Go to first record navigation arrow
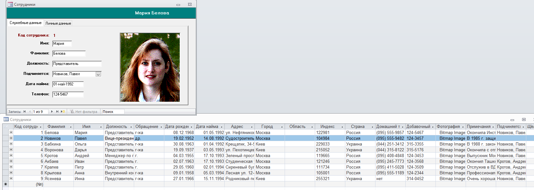534x190 pixels. [24, 112]
